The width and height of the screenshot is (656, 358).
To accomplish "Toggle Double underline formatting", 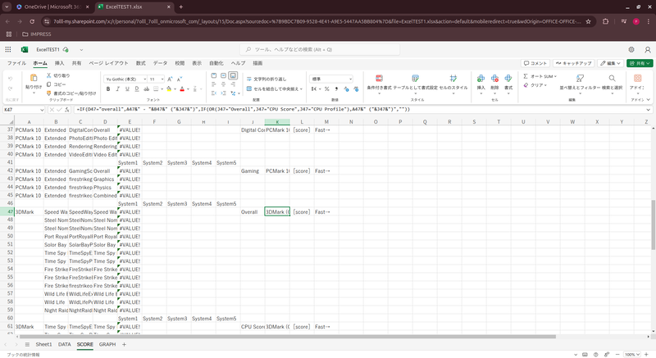I will coord(137,89).
